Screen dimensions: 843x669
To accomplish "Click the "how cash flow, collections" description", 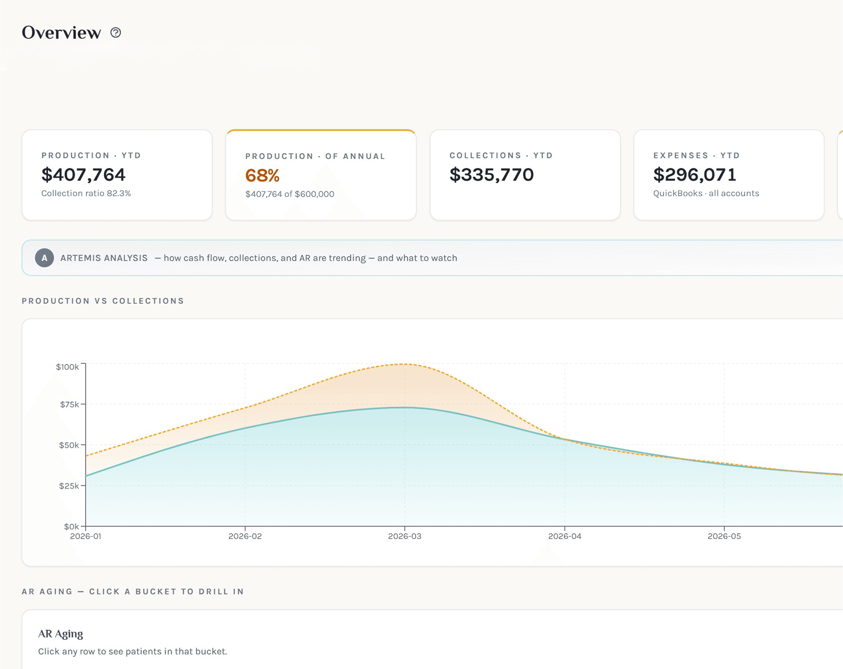I will tap(306, 258).
